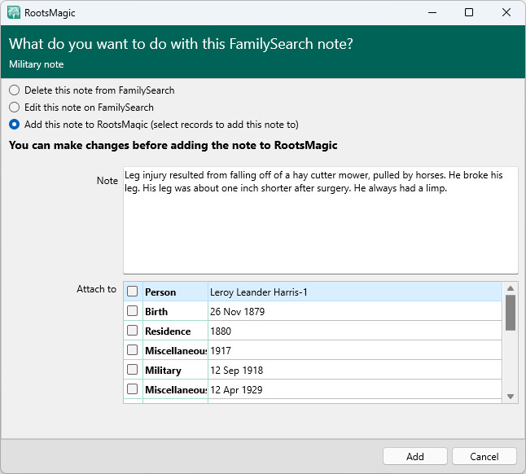
Task: Click the Residence label cell
Action: click(x=175, y=331)
